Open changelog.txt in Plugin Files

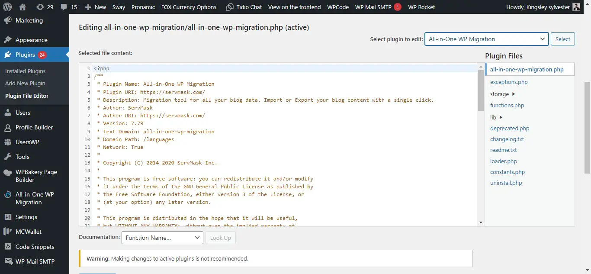coord(507,139)
